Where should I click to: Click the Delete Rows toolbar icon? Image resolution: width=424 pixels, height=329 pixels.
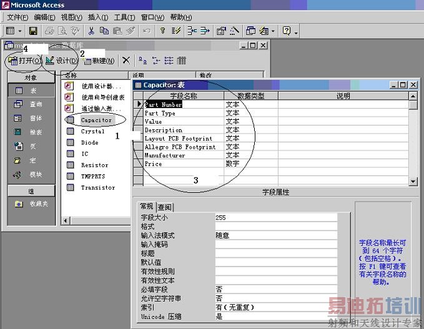[x=205, y=31]
